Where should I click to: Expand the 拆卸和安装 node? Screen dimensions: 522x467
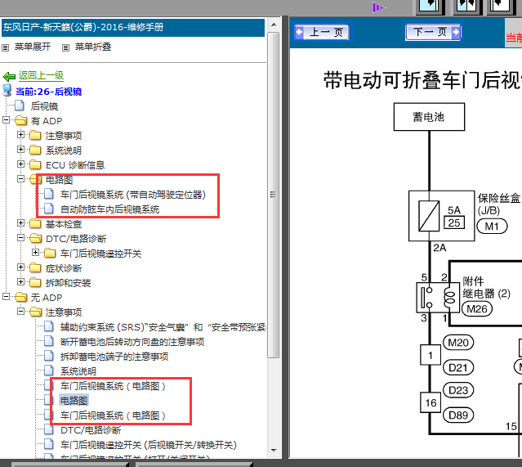click(x=20, y=281)
